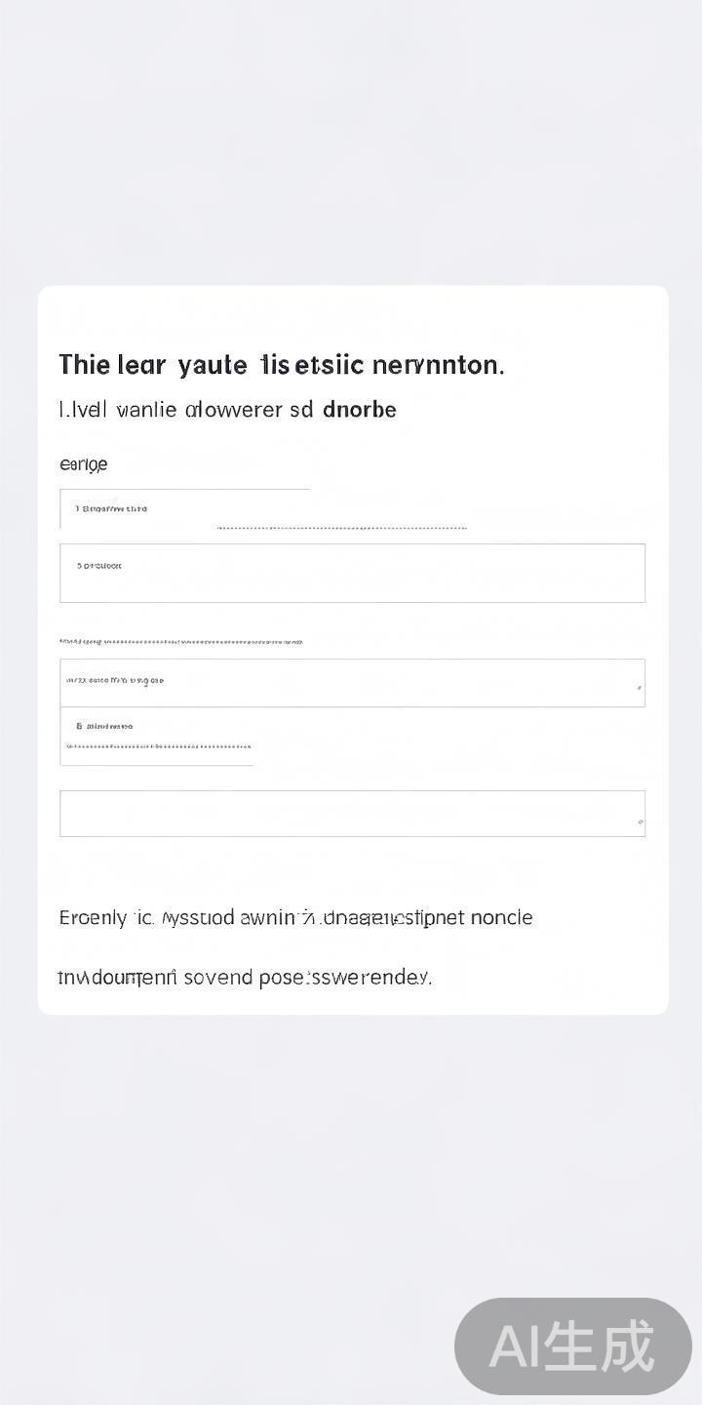Click inside the empty bottom text box
Image resolution: width=702 pixels, height=1405 pixels.
[352, 814]
